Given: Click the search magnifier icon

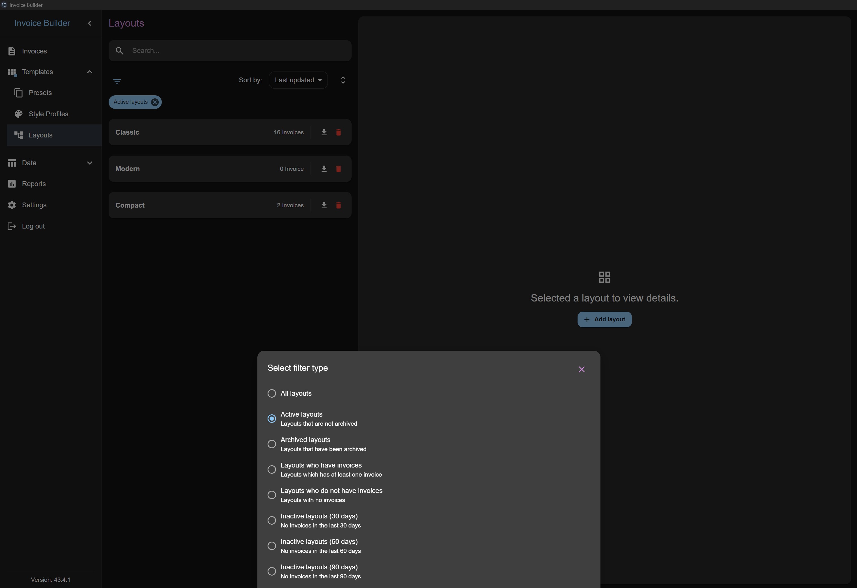Looking at the screenshot, I should click(x=119, y=51).
